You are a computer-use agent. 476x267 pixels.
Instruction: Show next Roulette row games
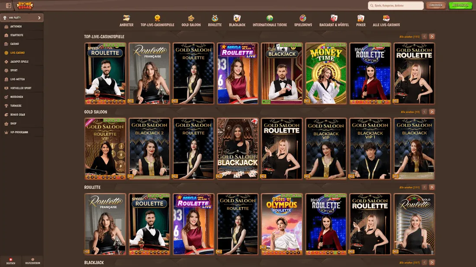(432, 187)
